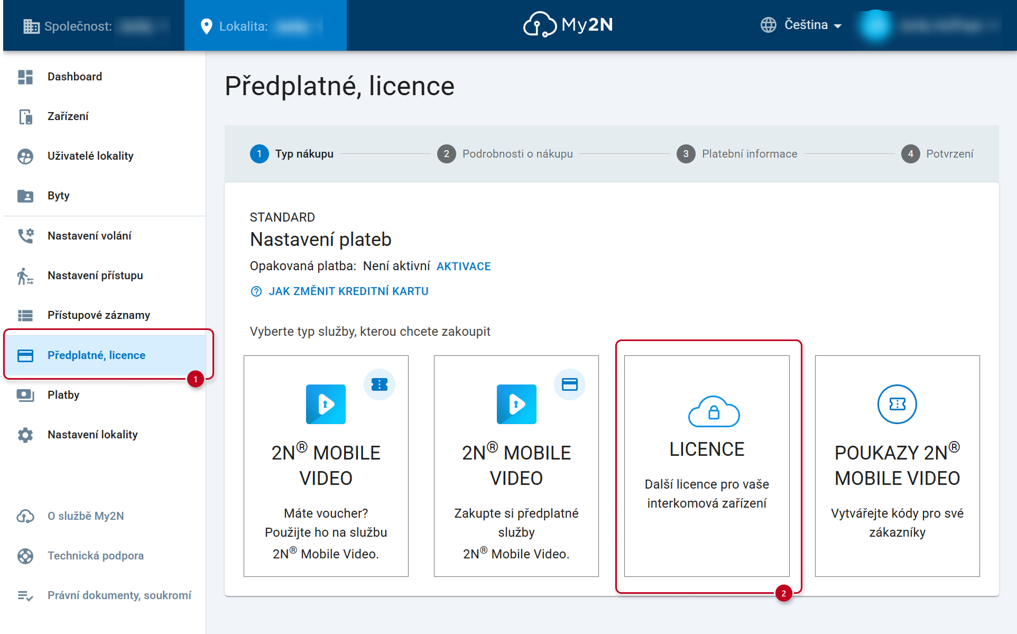Click step 3 Platební informace
1017x634 pixels.
click(x=737, y=154)
